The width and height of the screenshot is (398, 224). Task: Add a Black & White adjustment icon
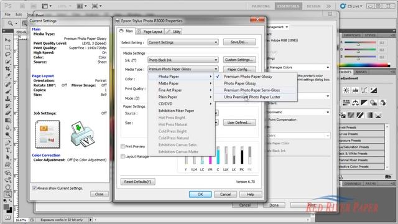click(364, 103)
